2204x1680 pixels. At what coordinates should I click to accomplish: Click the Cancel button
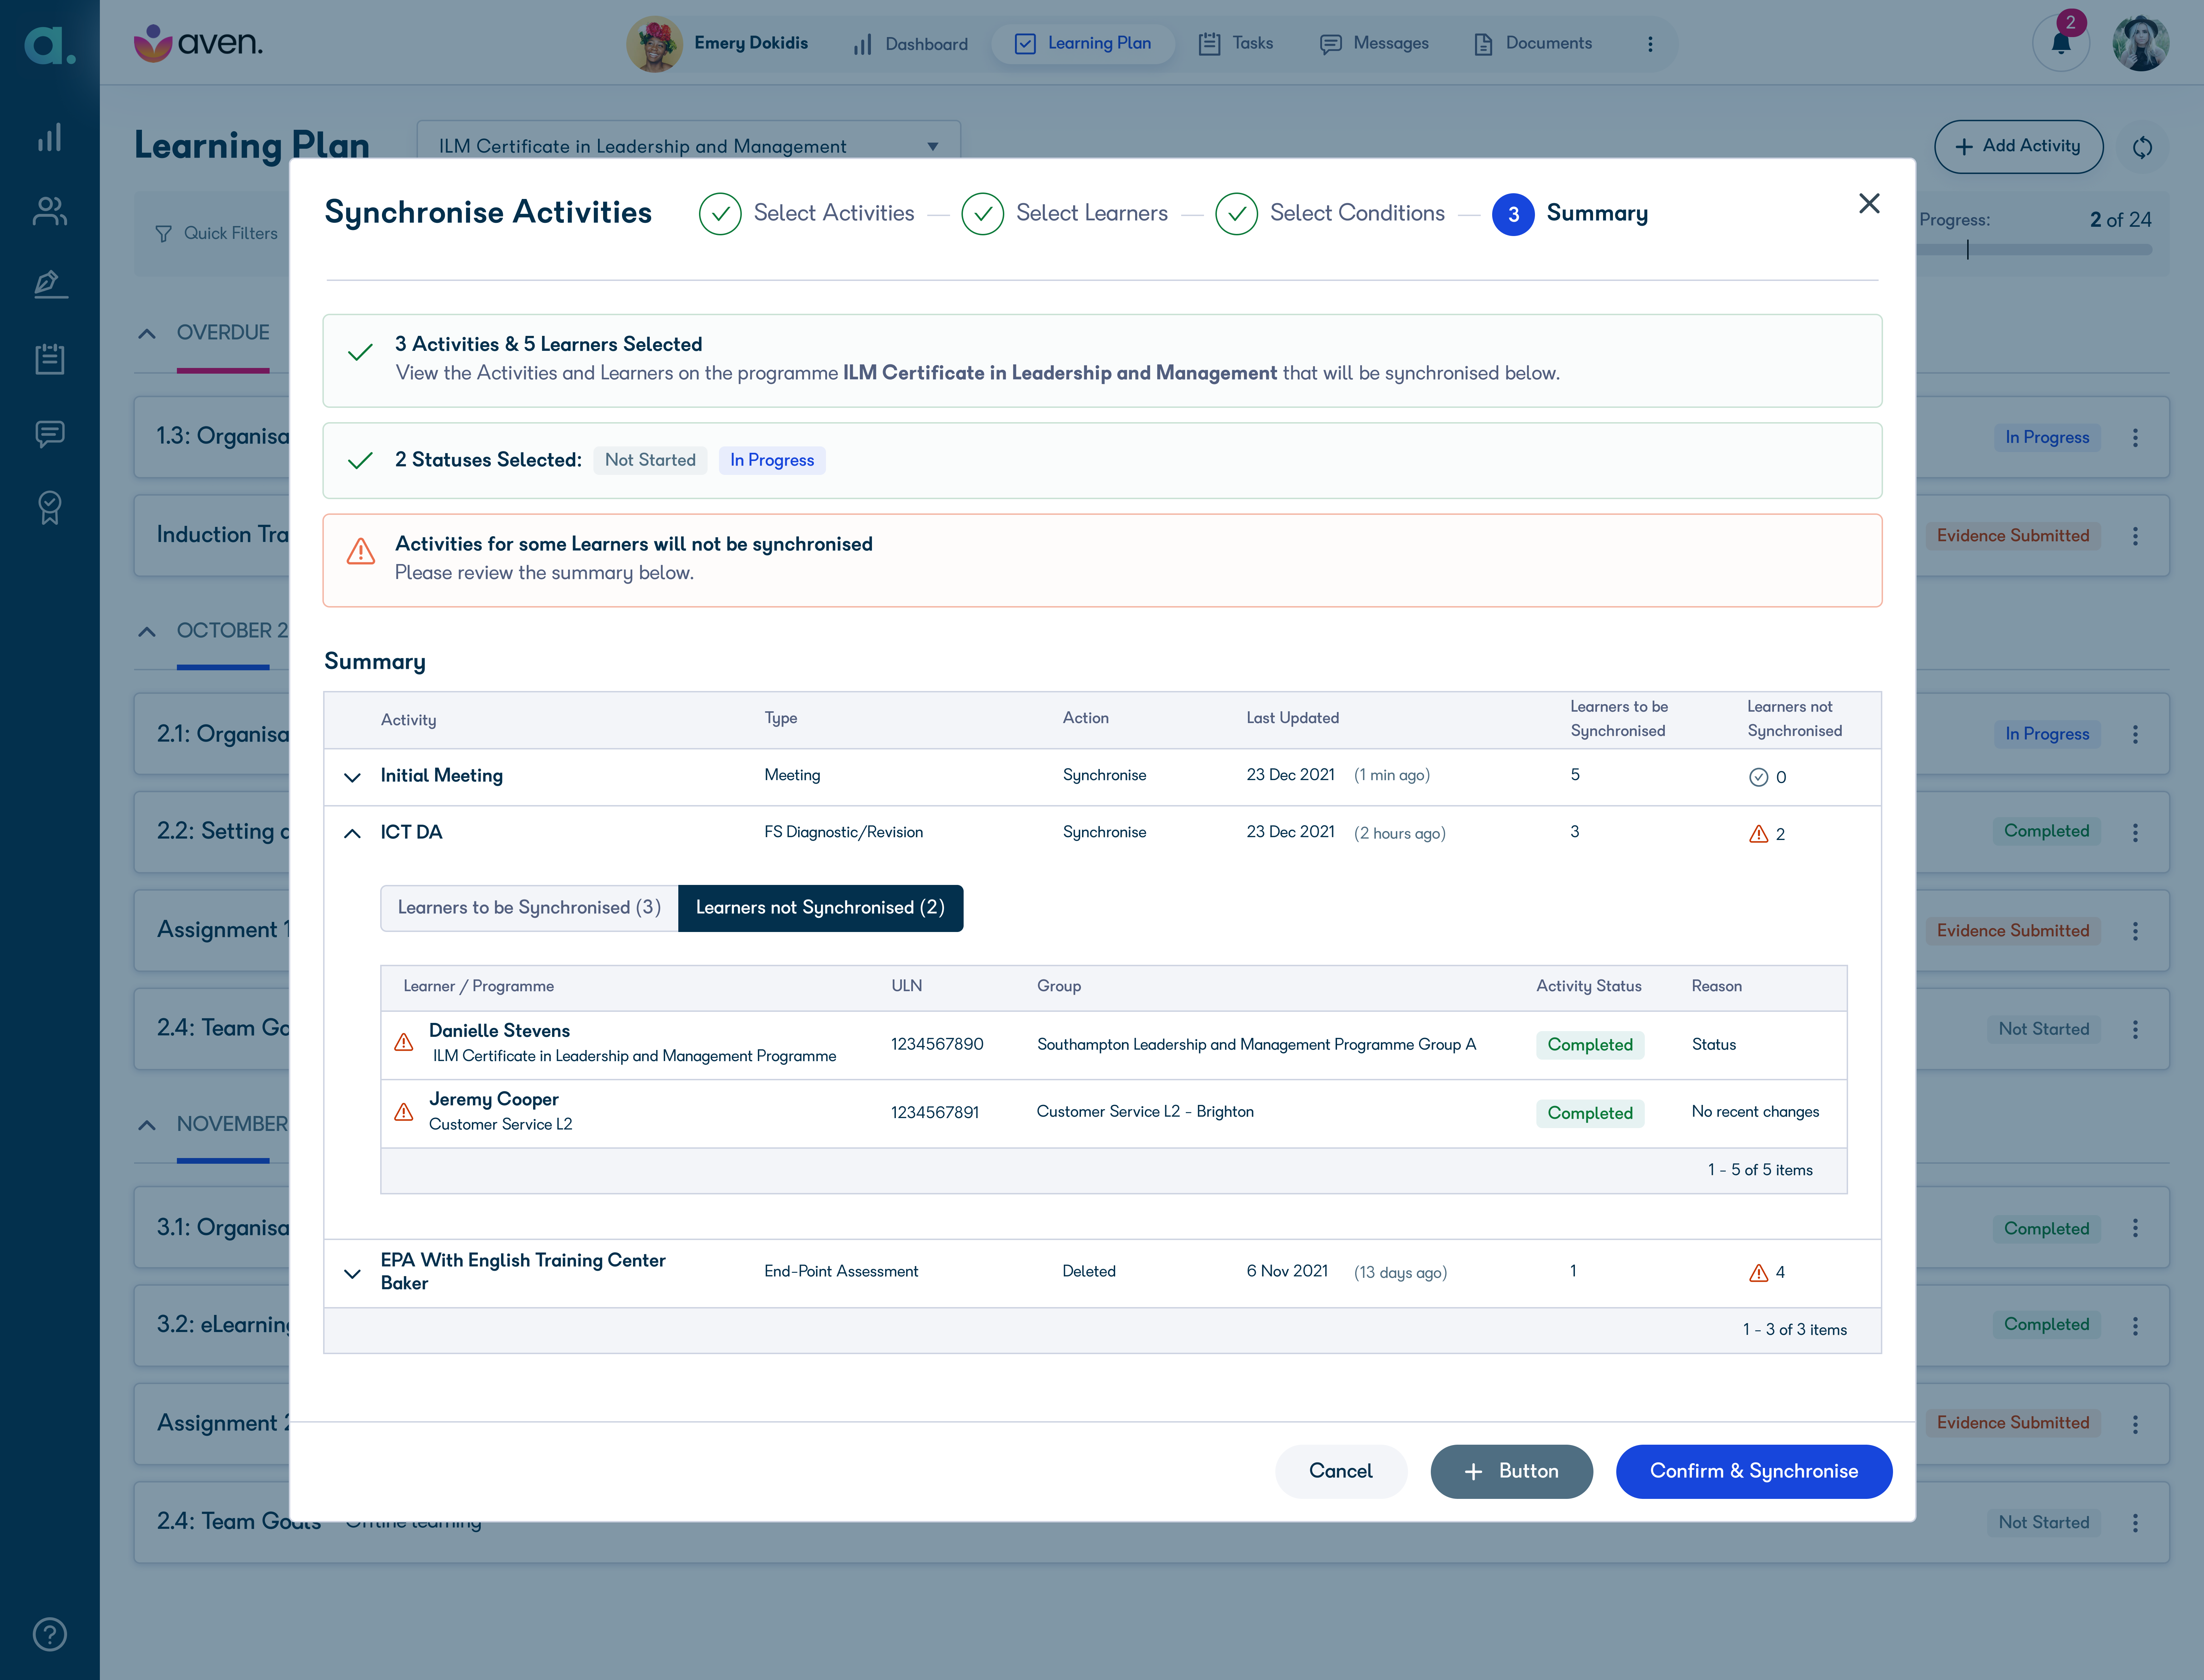[x=1341, y=1471]
